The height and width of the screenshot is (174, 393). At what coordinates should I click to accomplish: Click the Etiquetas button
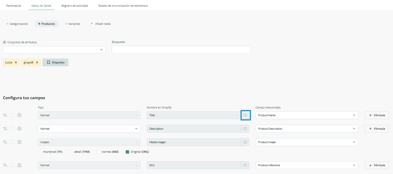tap(55, 62)
